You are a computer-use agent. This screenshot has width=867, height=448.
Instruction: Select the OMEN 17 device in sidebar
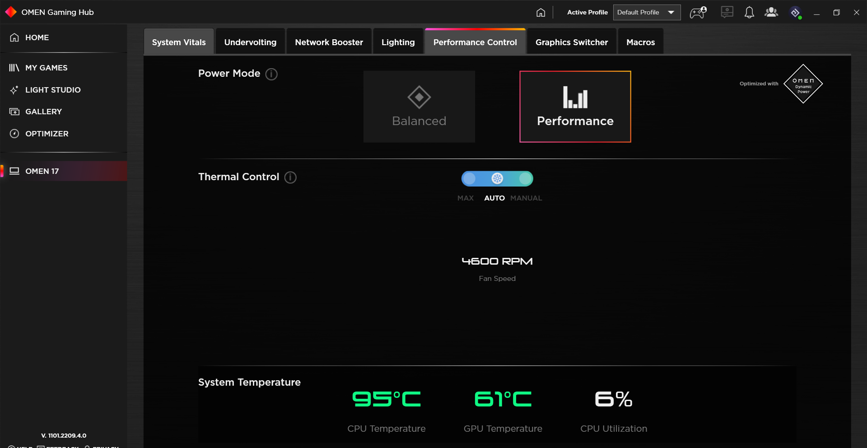pyautogui.click(x=63, y=171)
